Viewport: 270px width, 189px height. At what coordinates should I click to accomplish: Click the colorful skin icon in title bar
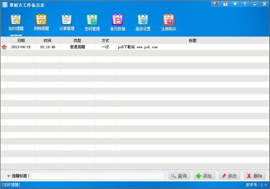[215, 4]
